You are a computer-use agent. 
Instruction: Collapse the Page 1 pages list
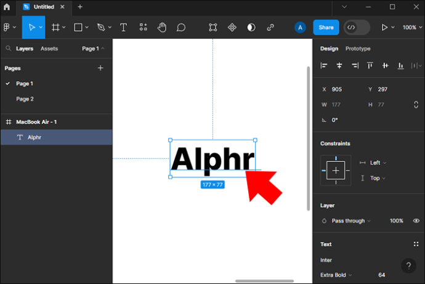coord(93,49)
